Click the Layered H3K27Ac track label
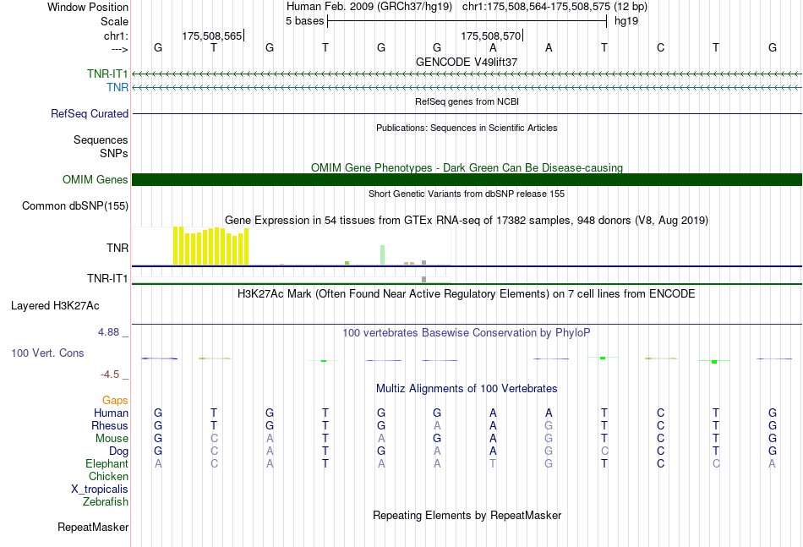Screen dimensions: 803x547 pyautogui.click(x=55, y=306)
